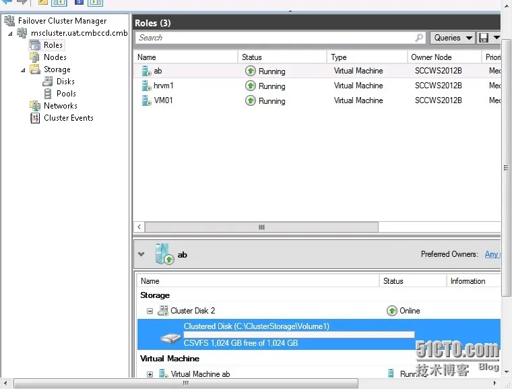Viewport: 512px width, 389px height.
Task: Click the clustered disk drive icon
Action: [170, 338]
